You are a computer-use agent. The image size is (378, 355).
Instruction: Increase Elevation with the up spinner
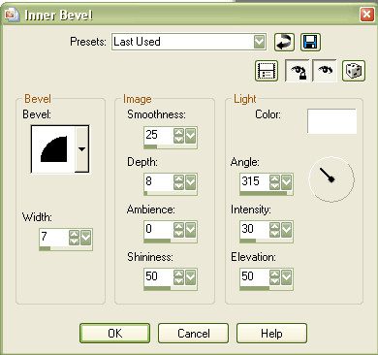coord(274,274)
